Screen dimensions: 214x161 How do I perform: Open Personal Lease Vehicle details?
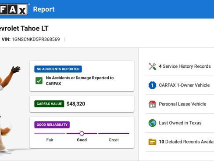[x=180, y=104]
